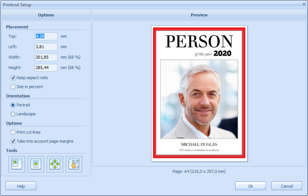Click the 'Printout Setup' title text
The image size is (308, 196).
(x=17, y=5)
